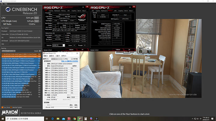The height and width of the screenshot is (121, 216).
Task: Toggle the Details box in Ranking panel
Action: (40, 51)
